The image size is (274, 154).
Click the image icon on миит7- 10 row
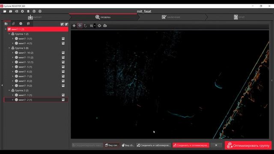click(63, 53)
